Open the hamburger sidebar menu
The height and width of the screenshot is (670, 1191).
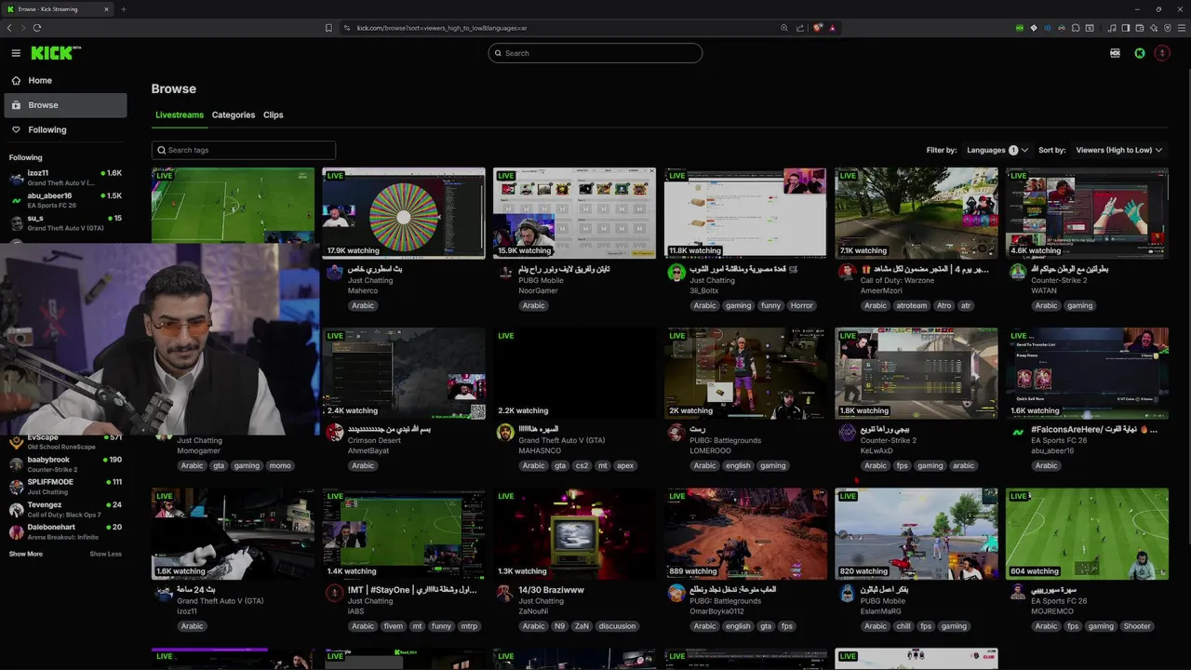pos(16,53)
